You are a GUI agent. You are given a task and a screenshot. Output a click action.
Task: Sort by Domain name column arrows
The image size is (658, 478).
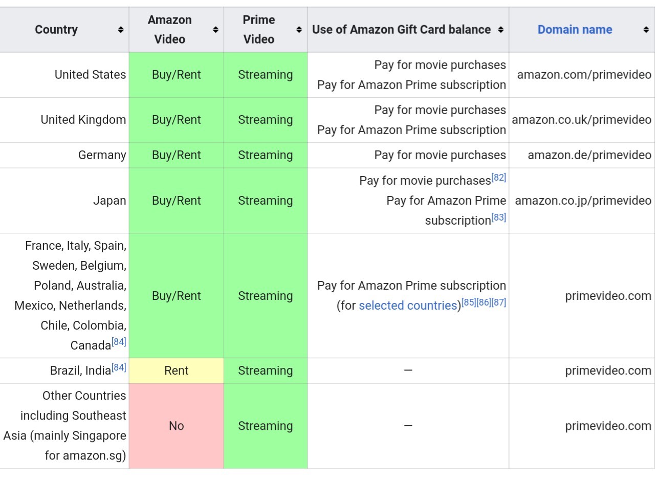pyautogui.click(x=646, y=30)
